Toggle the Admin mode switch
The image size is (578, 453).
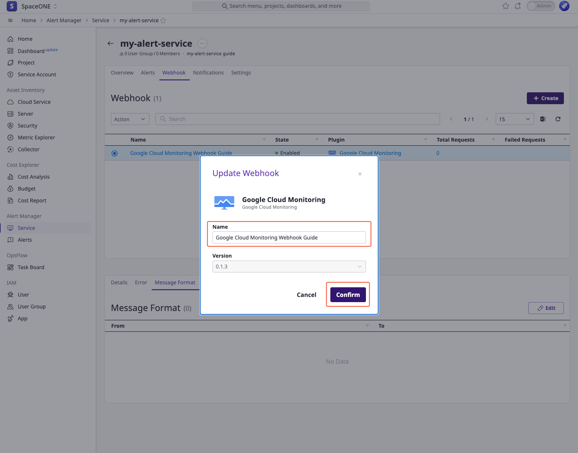[x=541, y=6]
